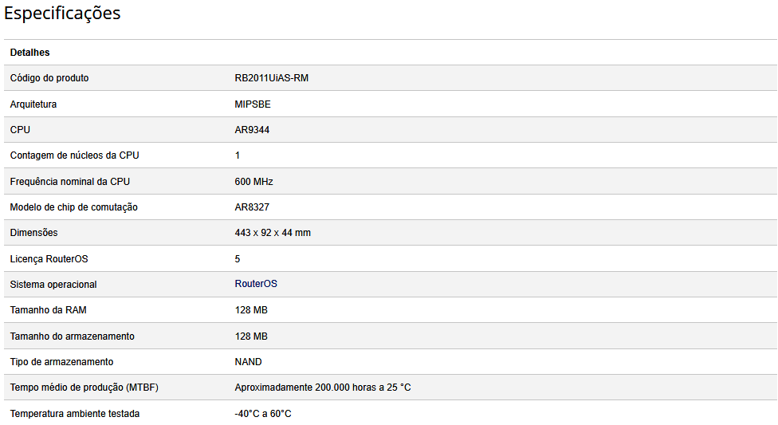Select the license level value '5'
This screenshot has height=425, width=778.
coord(238,259)
